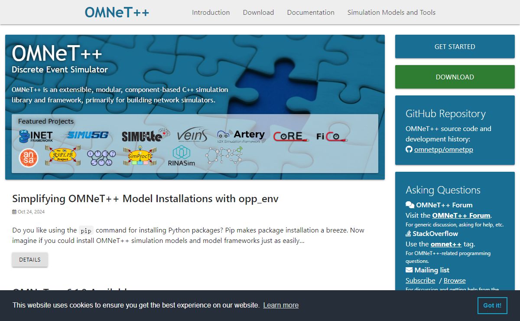
Task: Open the SimuLTE project logo
Action: [145, 135]
